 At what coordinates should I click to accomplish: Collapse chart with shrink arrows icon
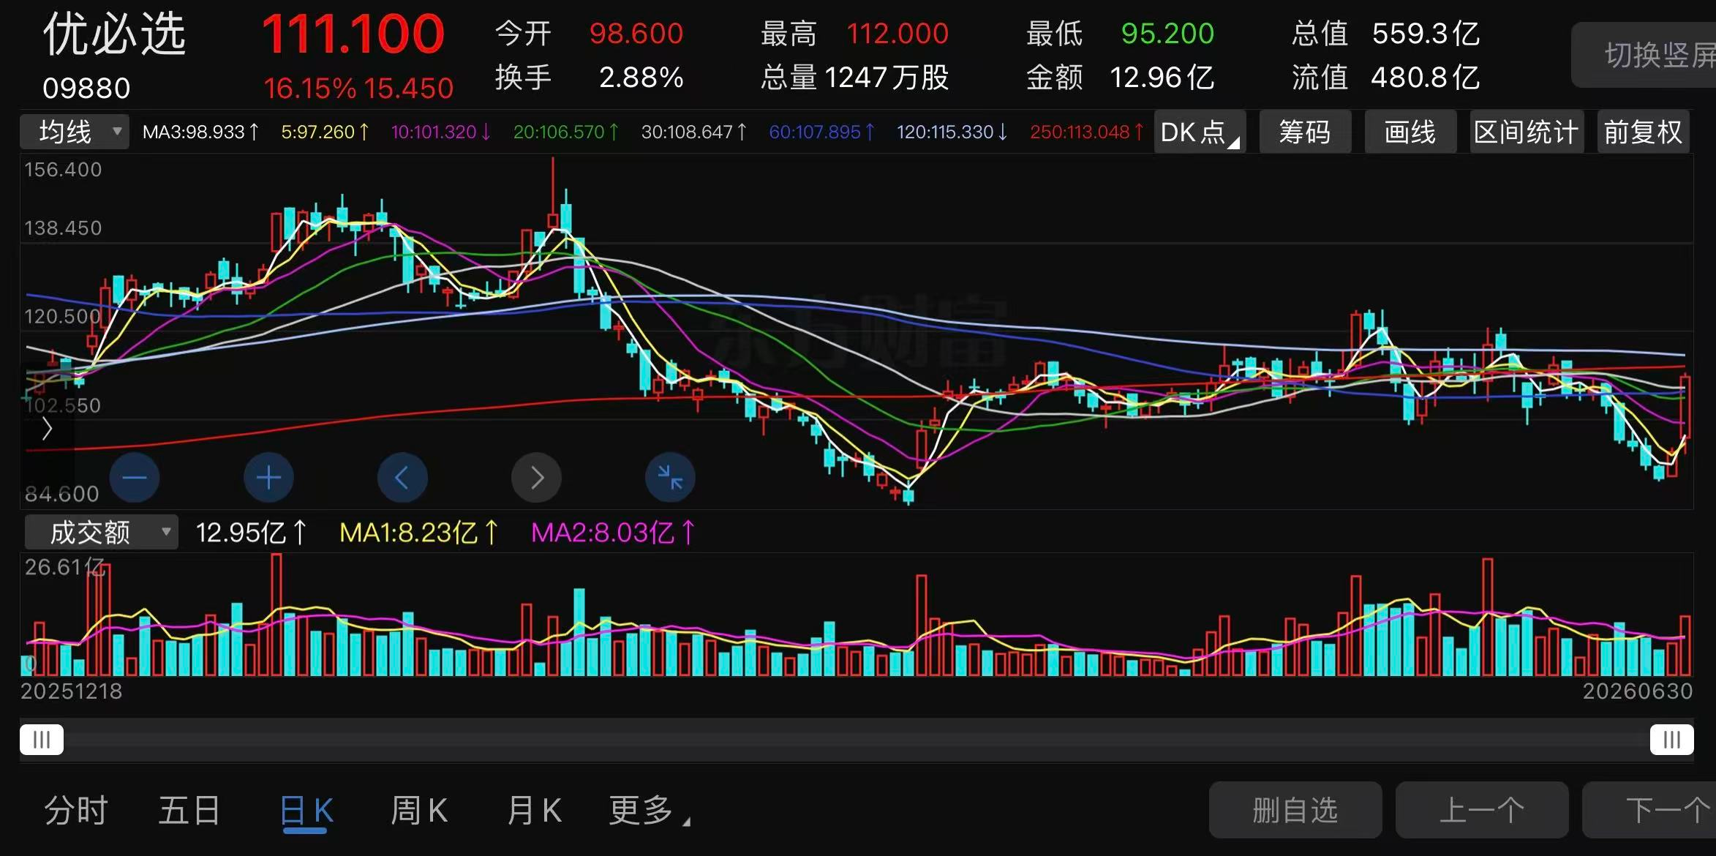(670, 478)
